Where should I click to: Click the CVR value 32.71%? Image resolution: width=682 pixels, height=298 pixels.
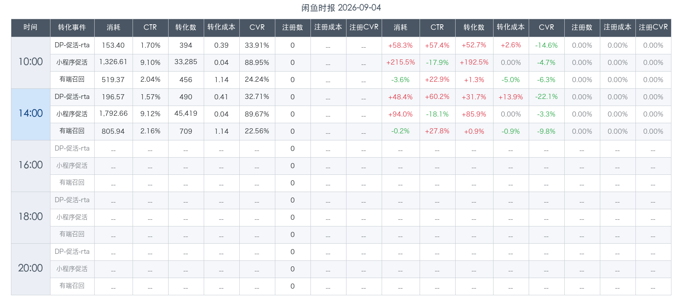coord(257,97)
